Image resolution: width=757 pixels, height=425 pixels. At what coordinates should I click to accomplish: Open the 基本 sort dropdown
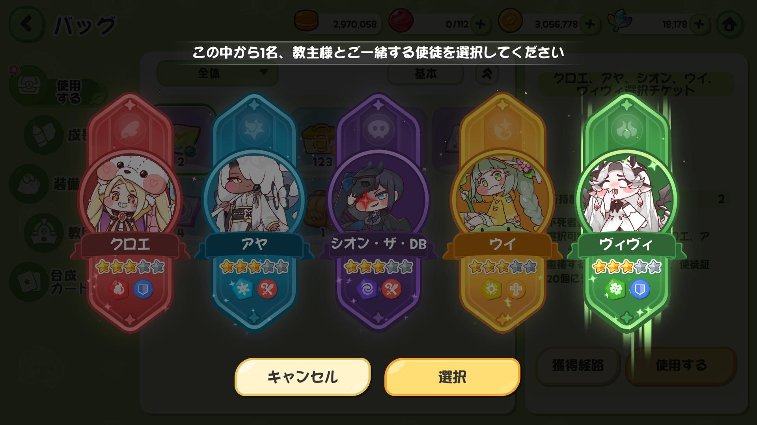425,74
